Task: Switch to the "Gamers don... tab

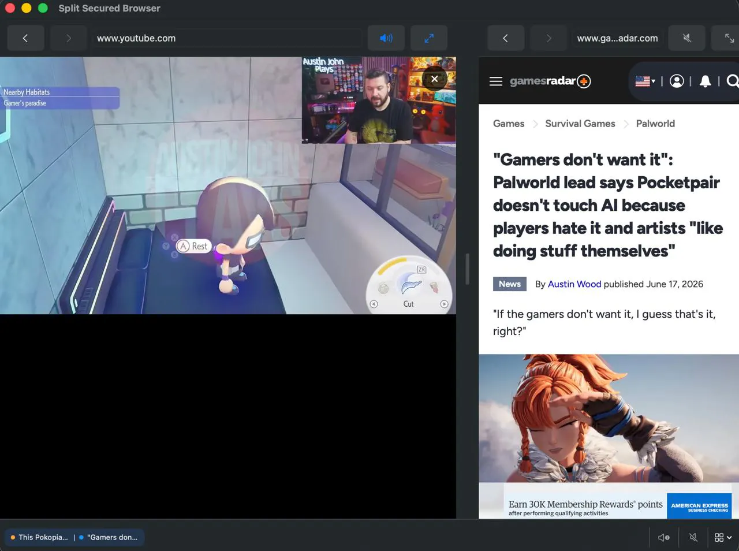Action: coord(109,537)
